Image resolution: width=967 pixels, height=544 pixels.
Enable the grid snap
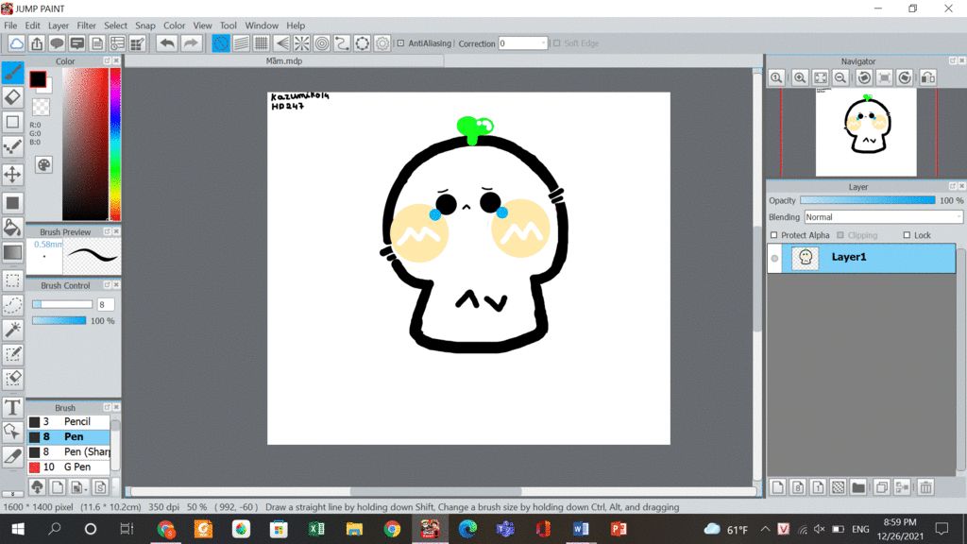coord(262,43)
